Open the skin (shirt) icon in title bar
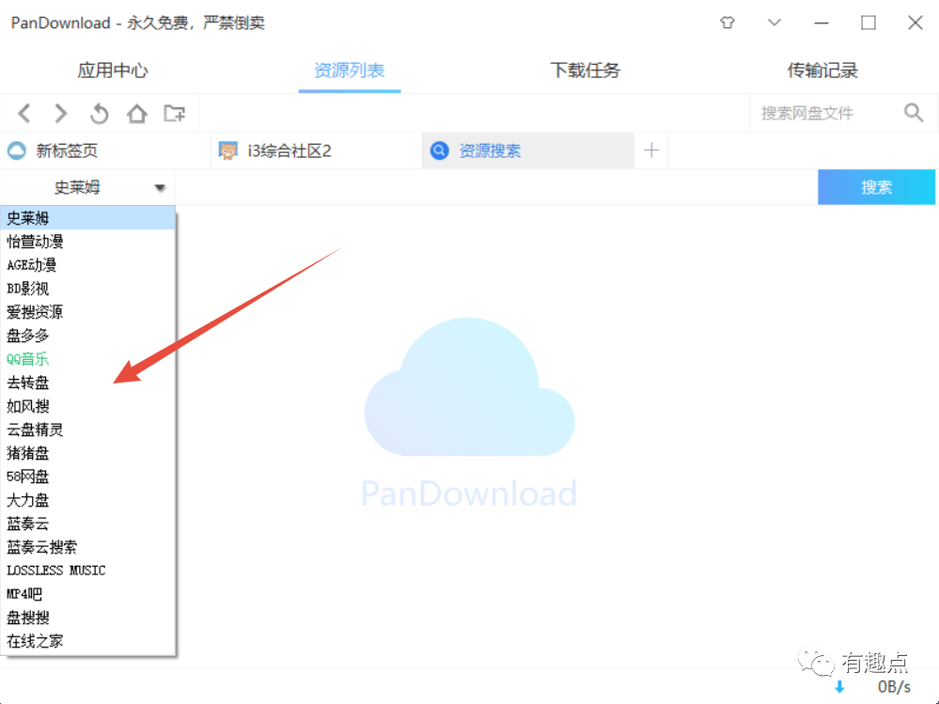The width and height of the screenshot is (939, 704). (727, 23)
